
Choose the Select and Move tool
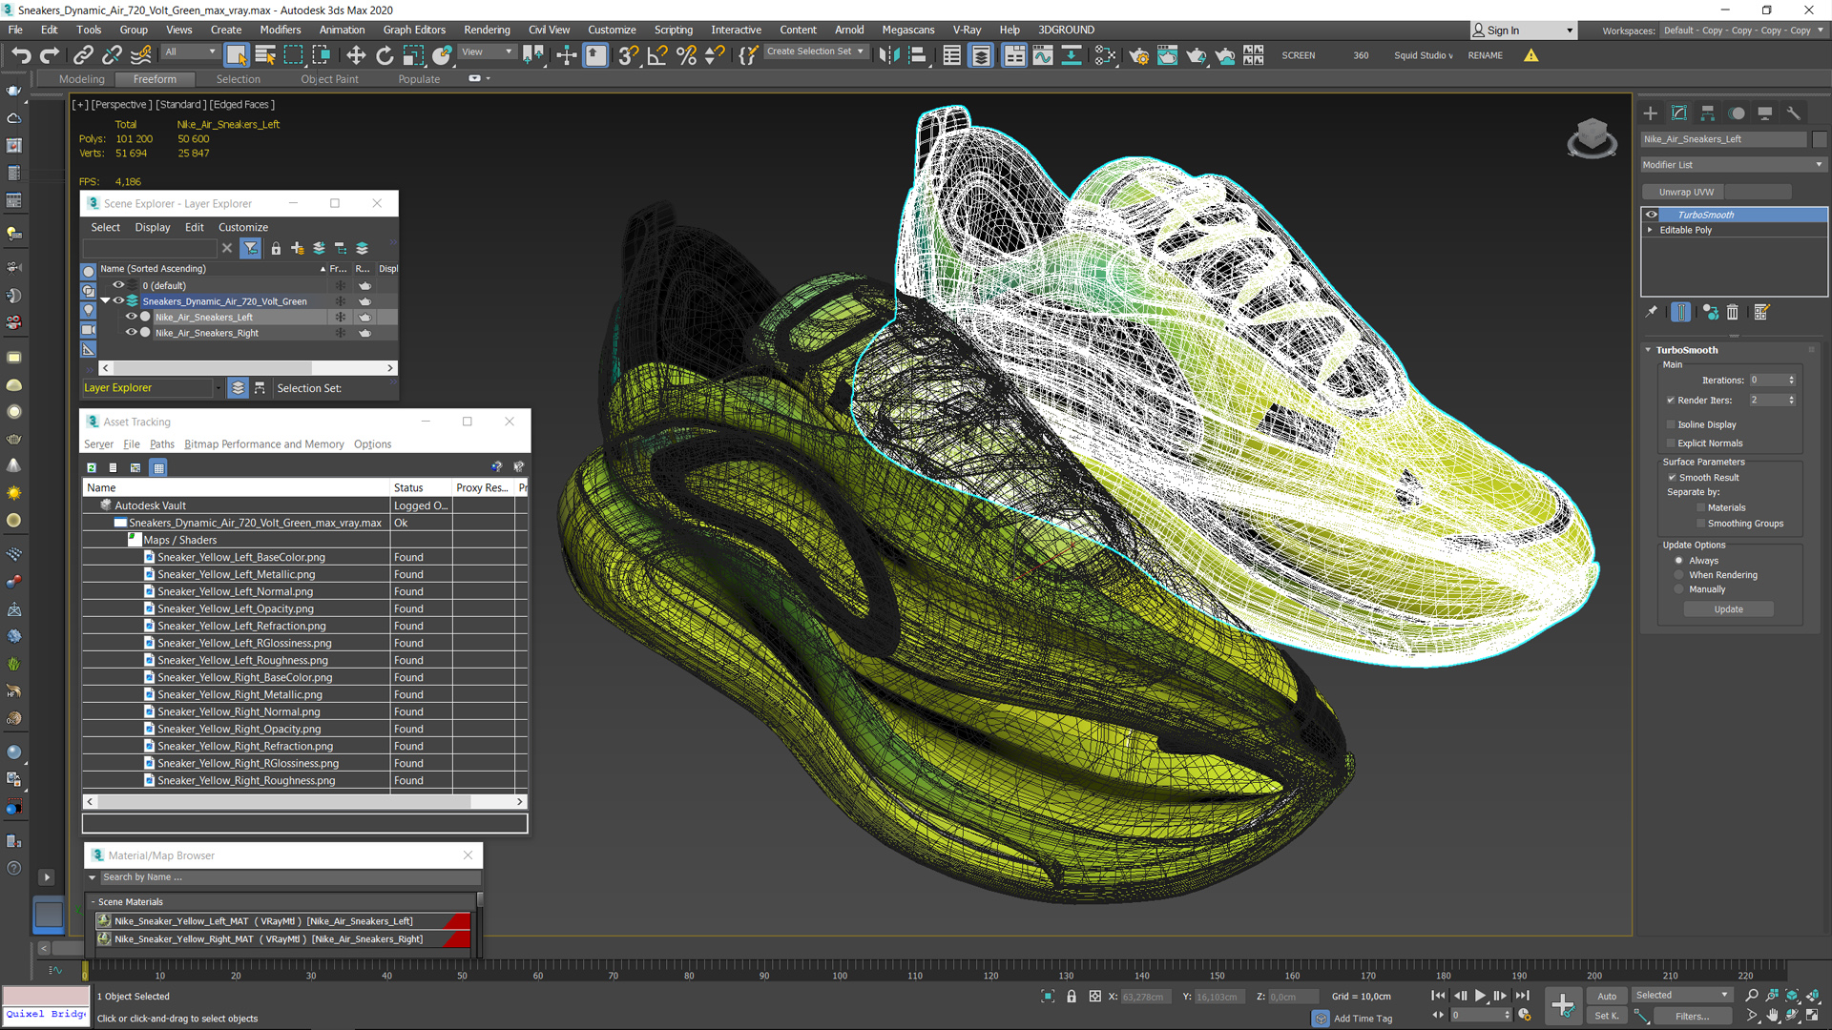[x=356, y=55]
